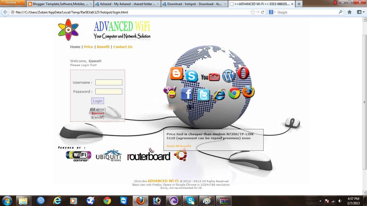Click the Skype icon on the globe
This screenshot has height=206, width=367.
[x=191, y=76]
